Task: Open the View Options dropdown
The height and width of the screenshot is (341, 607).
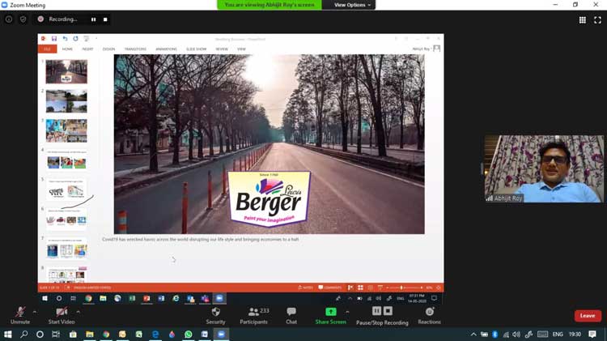Action: [x=352, y=5]
